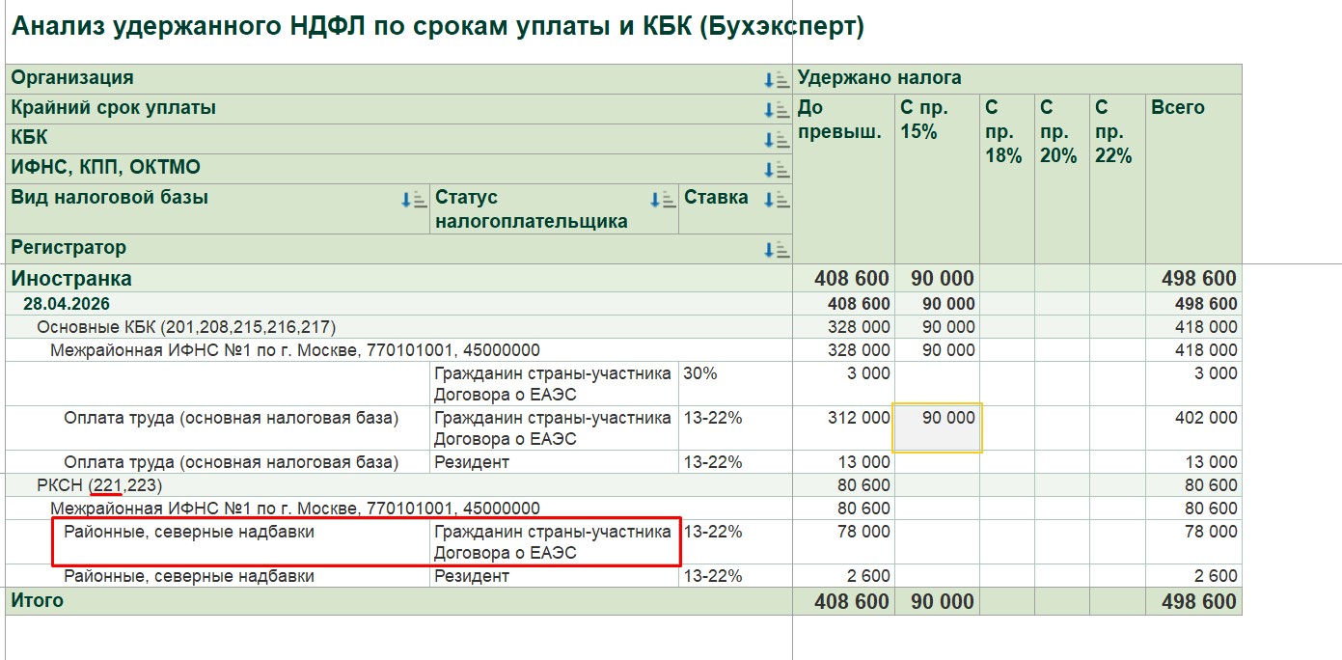Click the С пр. 15% column header
Image resolution: width=1342 pixels, height=660 pixels.
(938, 179)
